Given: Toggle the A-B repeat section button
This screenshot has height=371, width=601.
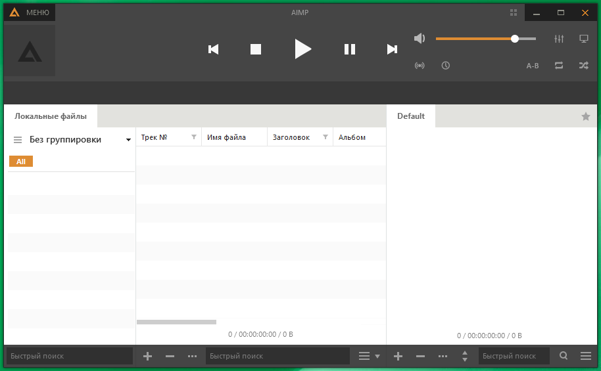Looking at the screenshot, I should click(533, 66).
